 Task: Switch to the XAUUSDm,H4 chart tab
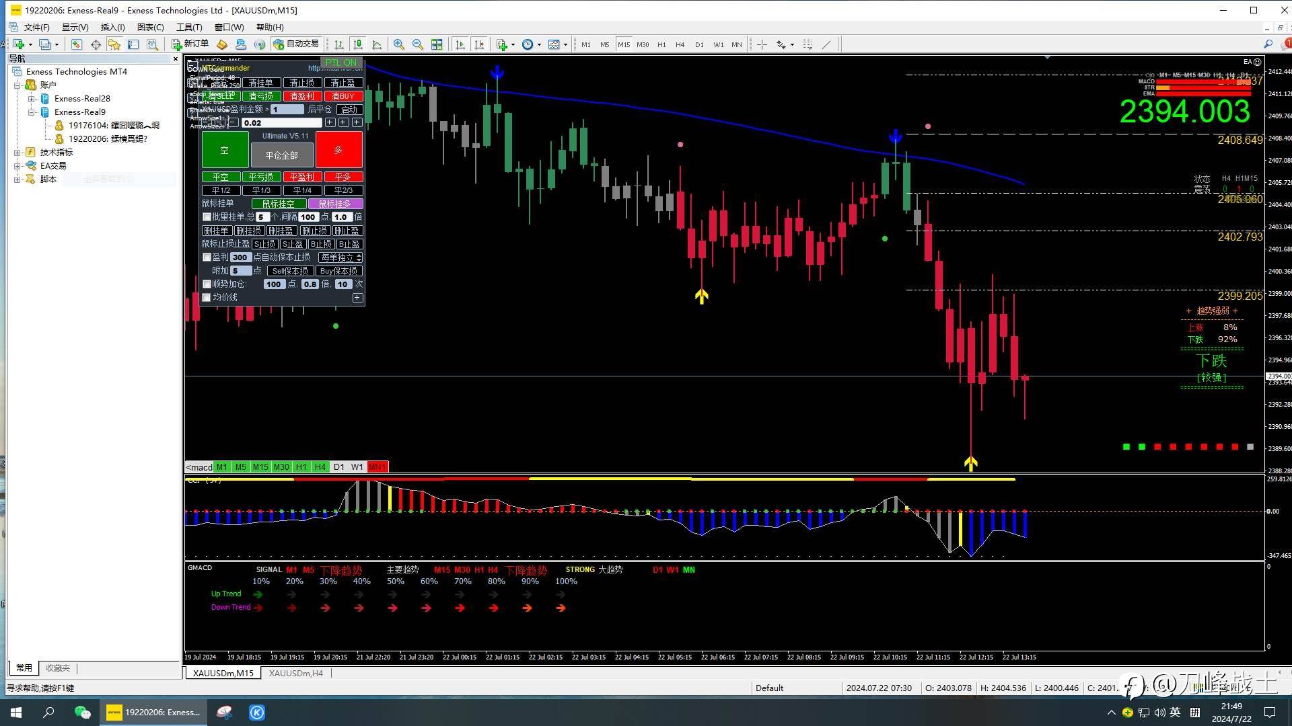295,673
